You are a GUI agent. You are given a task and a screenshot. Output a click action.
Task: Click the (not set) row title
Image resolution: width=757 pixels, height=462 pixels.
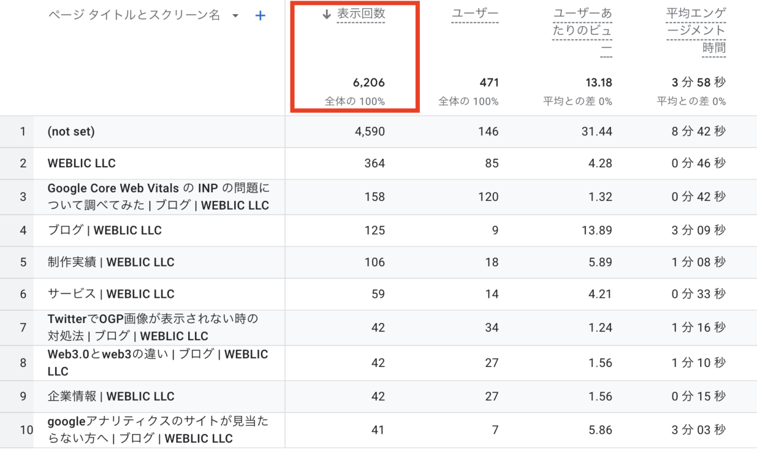click(x=71, y=132)
